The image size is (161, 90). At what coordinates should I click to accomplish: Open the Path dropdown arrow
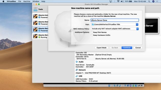[x=137, y=24]
